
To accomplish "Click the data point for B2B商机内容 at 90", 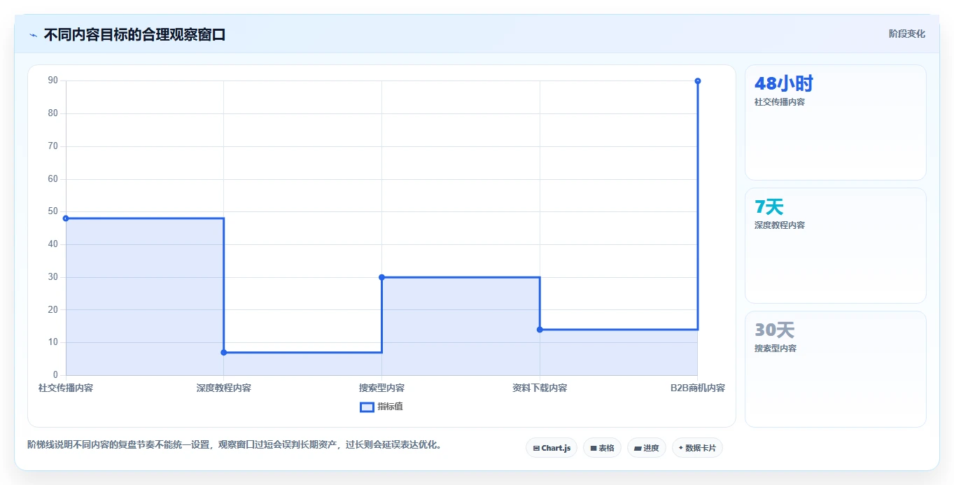I will (698, 81).
